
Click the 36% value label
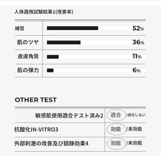click(x=138, y=42)
